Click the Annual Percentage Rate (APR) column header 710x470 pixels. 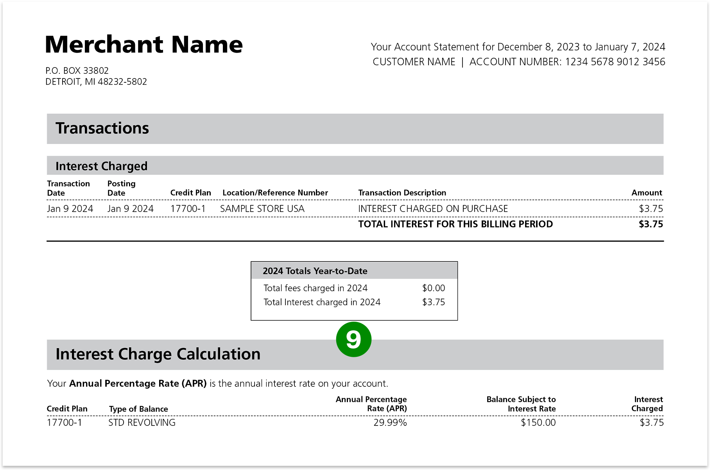(x=371, y=404)
